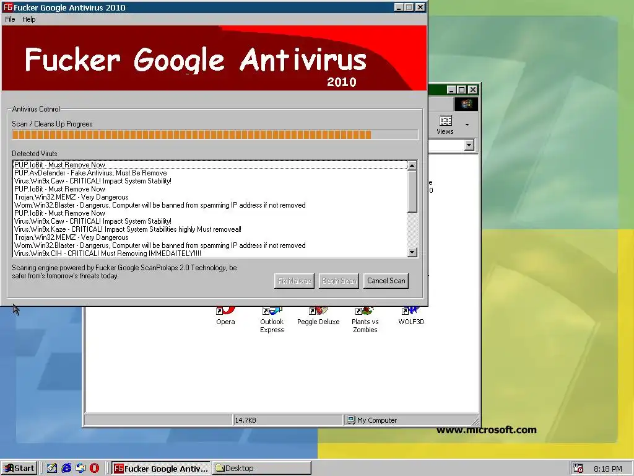The width and height of the screenshot is (634, 476).
Task: Launch Opera from quick launch
Action: (95, 469)
